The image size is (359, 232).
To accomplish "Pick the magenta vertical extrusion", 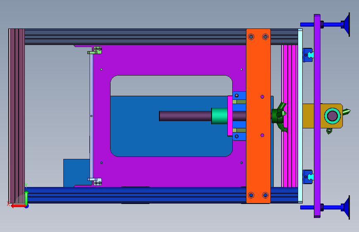I will 289,116.
